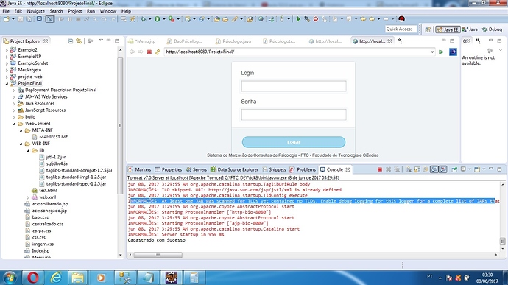Open the *Menu.jsp editor tab
The height and width of the screenshot is (285, 508).
tap(142, 41)
